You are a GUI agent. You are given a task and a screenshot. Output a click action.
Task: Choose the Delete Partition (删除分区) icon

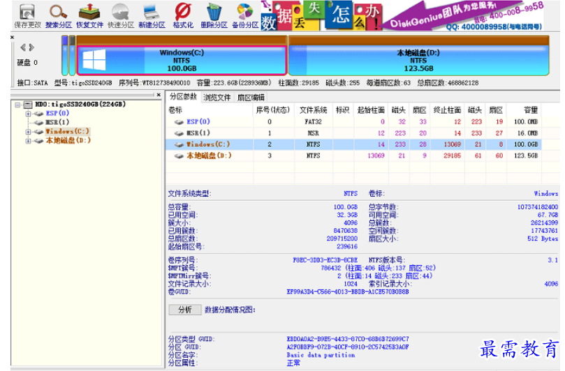pyautogui.click(x=214, y=16)
